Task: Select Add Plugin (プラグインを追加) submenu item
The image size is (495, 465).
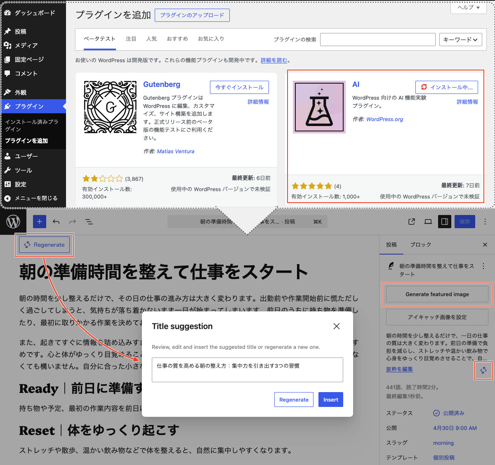Action: click(26, 141)
